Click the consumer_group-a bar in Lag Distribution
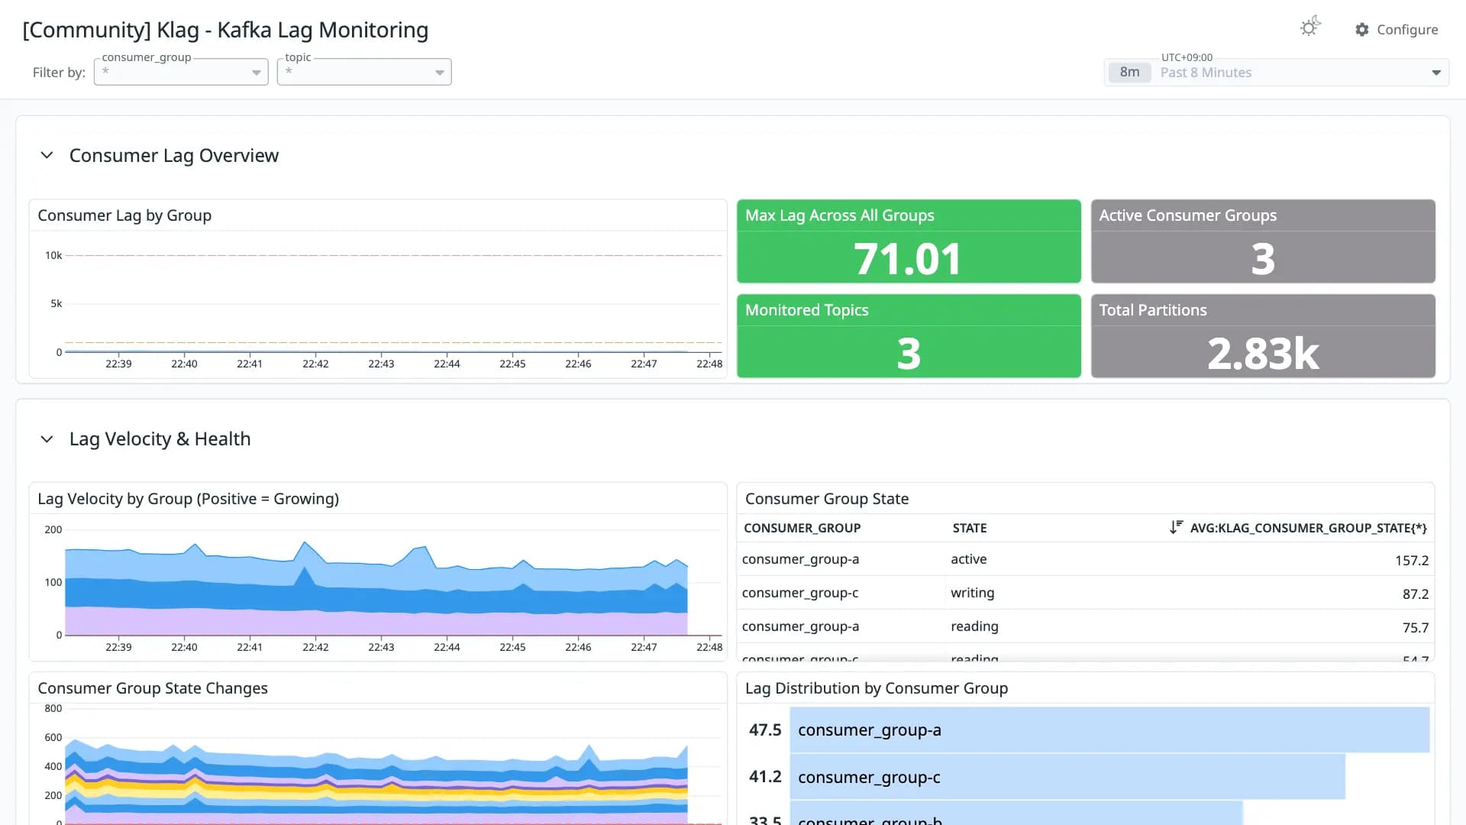1466x825 pixels. (x=1109, y=730)
